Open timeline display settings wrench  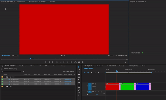[98, 72]
